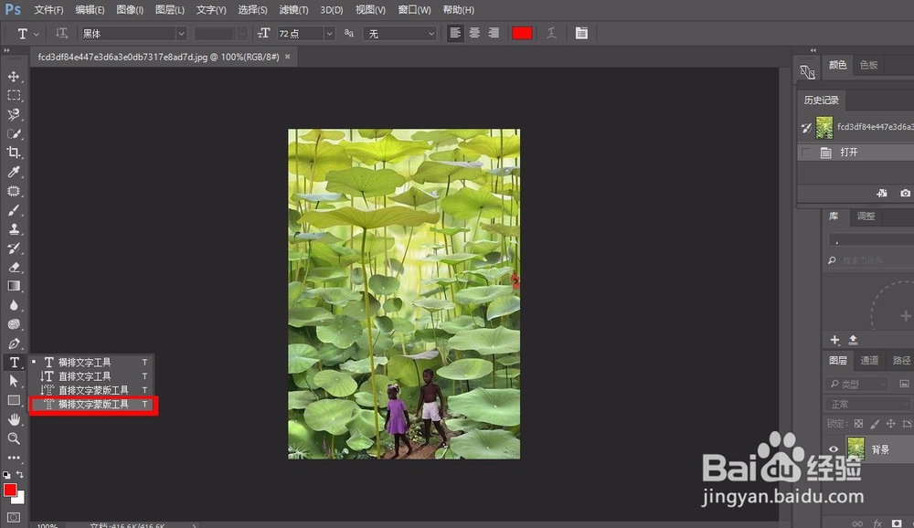
Task: Open the 文件(F) menu
Action: click(x=48, y=10)
